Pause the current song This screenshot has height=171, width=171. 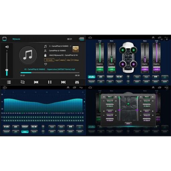[50, 82]
